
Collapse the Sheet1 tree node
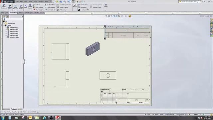tap(4, 25)
